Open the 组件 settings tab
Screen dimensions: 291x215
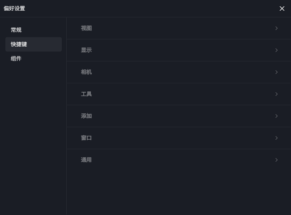(x=16, y=59)
